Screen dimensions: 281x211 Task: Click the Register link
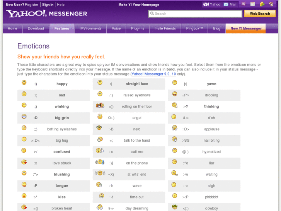coord(32,5)
